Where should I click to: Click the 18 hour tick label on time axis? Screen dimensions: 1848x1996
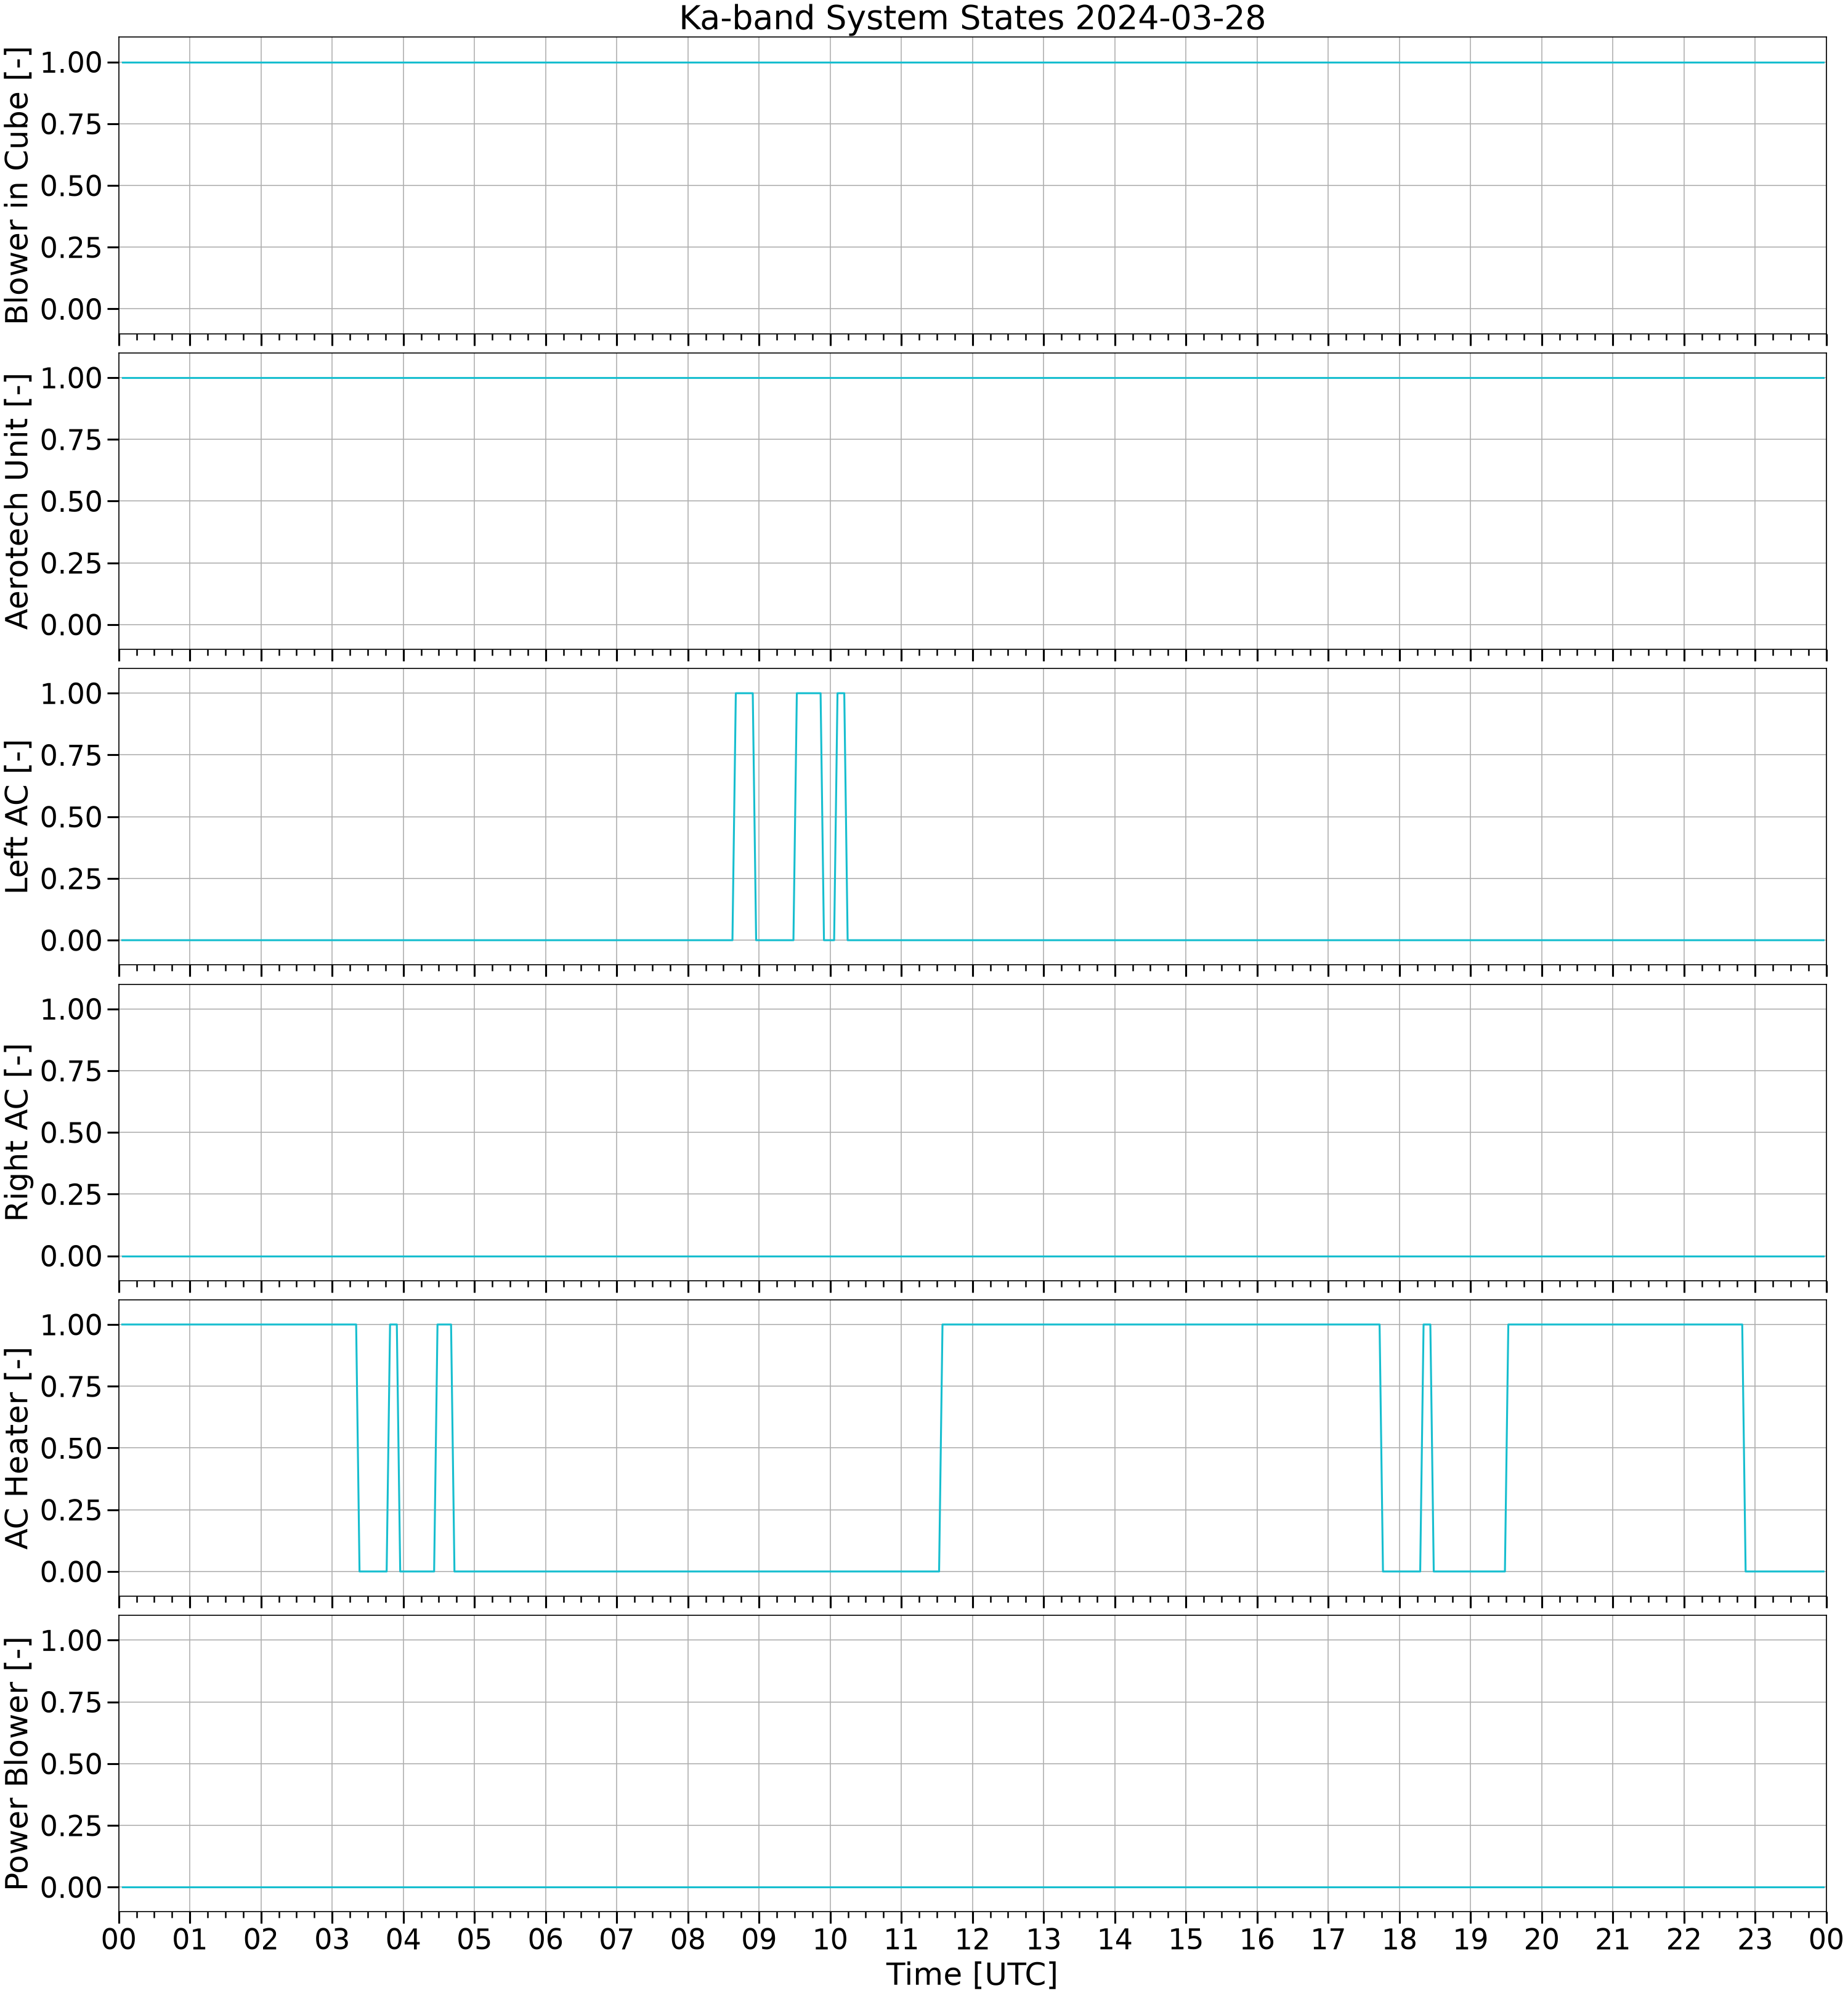coord(1400,1940)
